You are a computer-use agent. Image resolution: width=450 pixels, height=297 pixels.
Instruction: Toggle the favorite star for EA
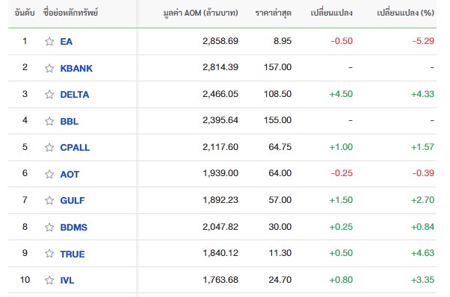(49, 42)
